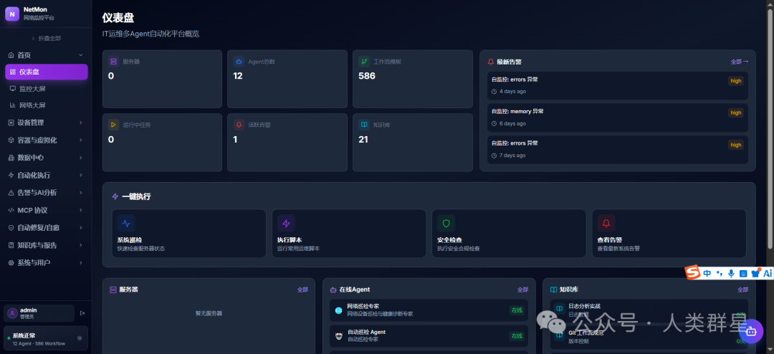The height and width of the screenshot is (354, 774).
Task: View all online Agents via 全部 link
Action: [x=522, y=290]
